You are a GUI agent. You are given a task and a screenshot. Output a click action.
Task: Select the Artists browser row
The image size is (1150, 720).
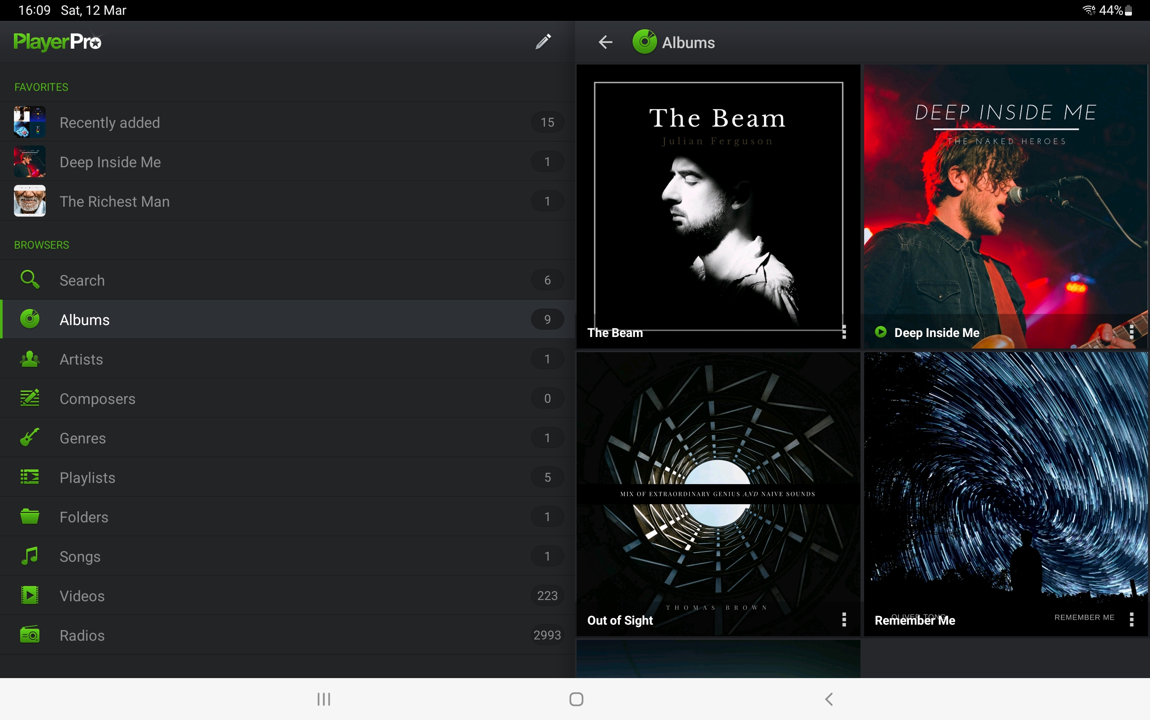(x=287, y=359)
